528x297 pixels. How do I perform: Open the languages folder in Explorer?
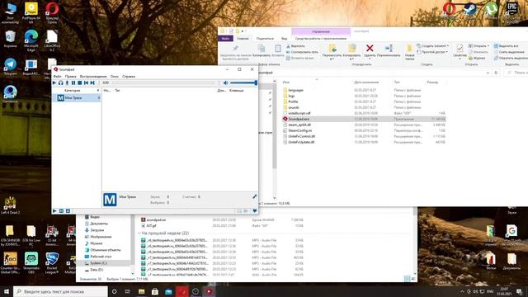point(296,90)
